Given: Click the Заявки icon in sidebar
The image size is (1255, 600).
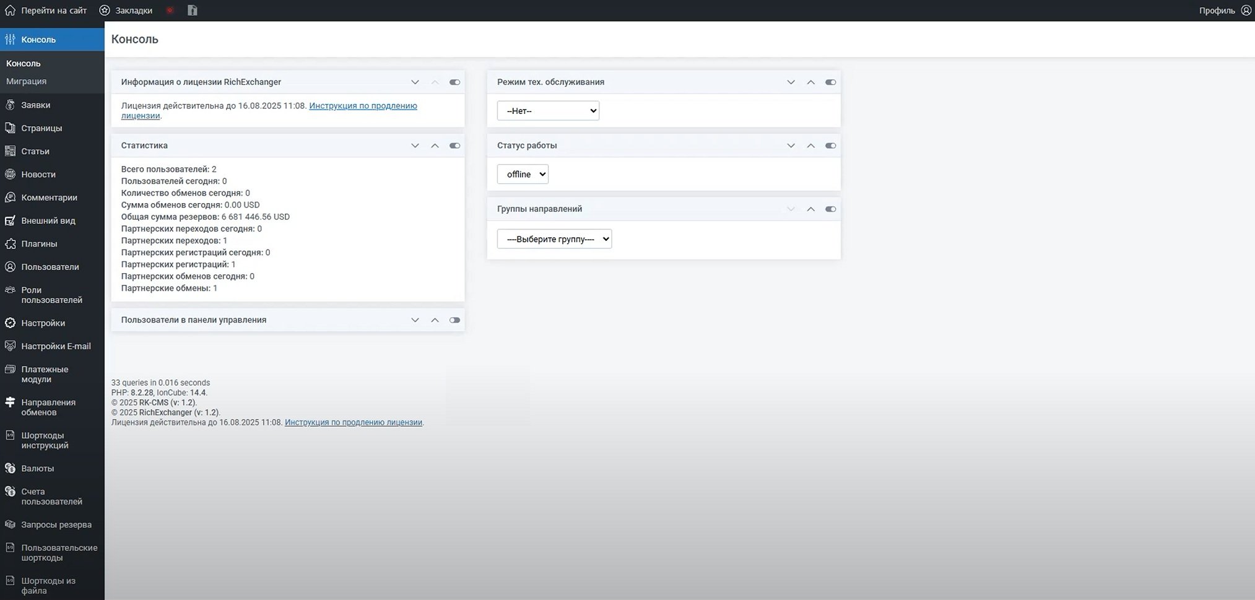Looking at the screenshot, I should [x=10, y=105].
